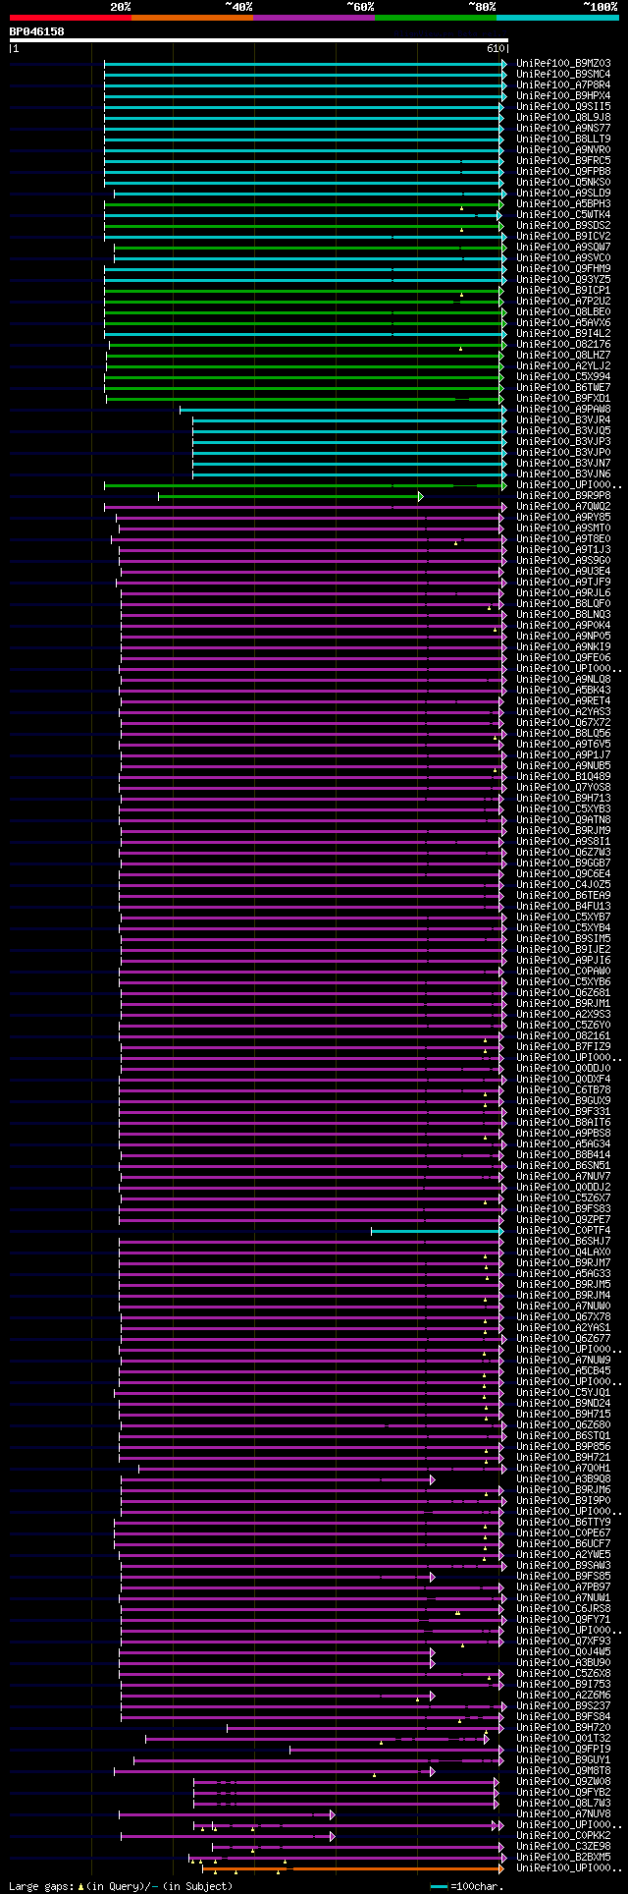
Task: Select hit label UniRef100_B9FXD1
Action: (565, 398)
